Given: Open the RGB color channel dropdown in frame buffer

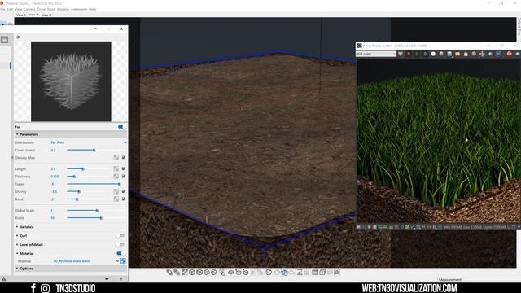Looking at the screenshot, I should (x=376, y=54).
